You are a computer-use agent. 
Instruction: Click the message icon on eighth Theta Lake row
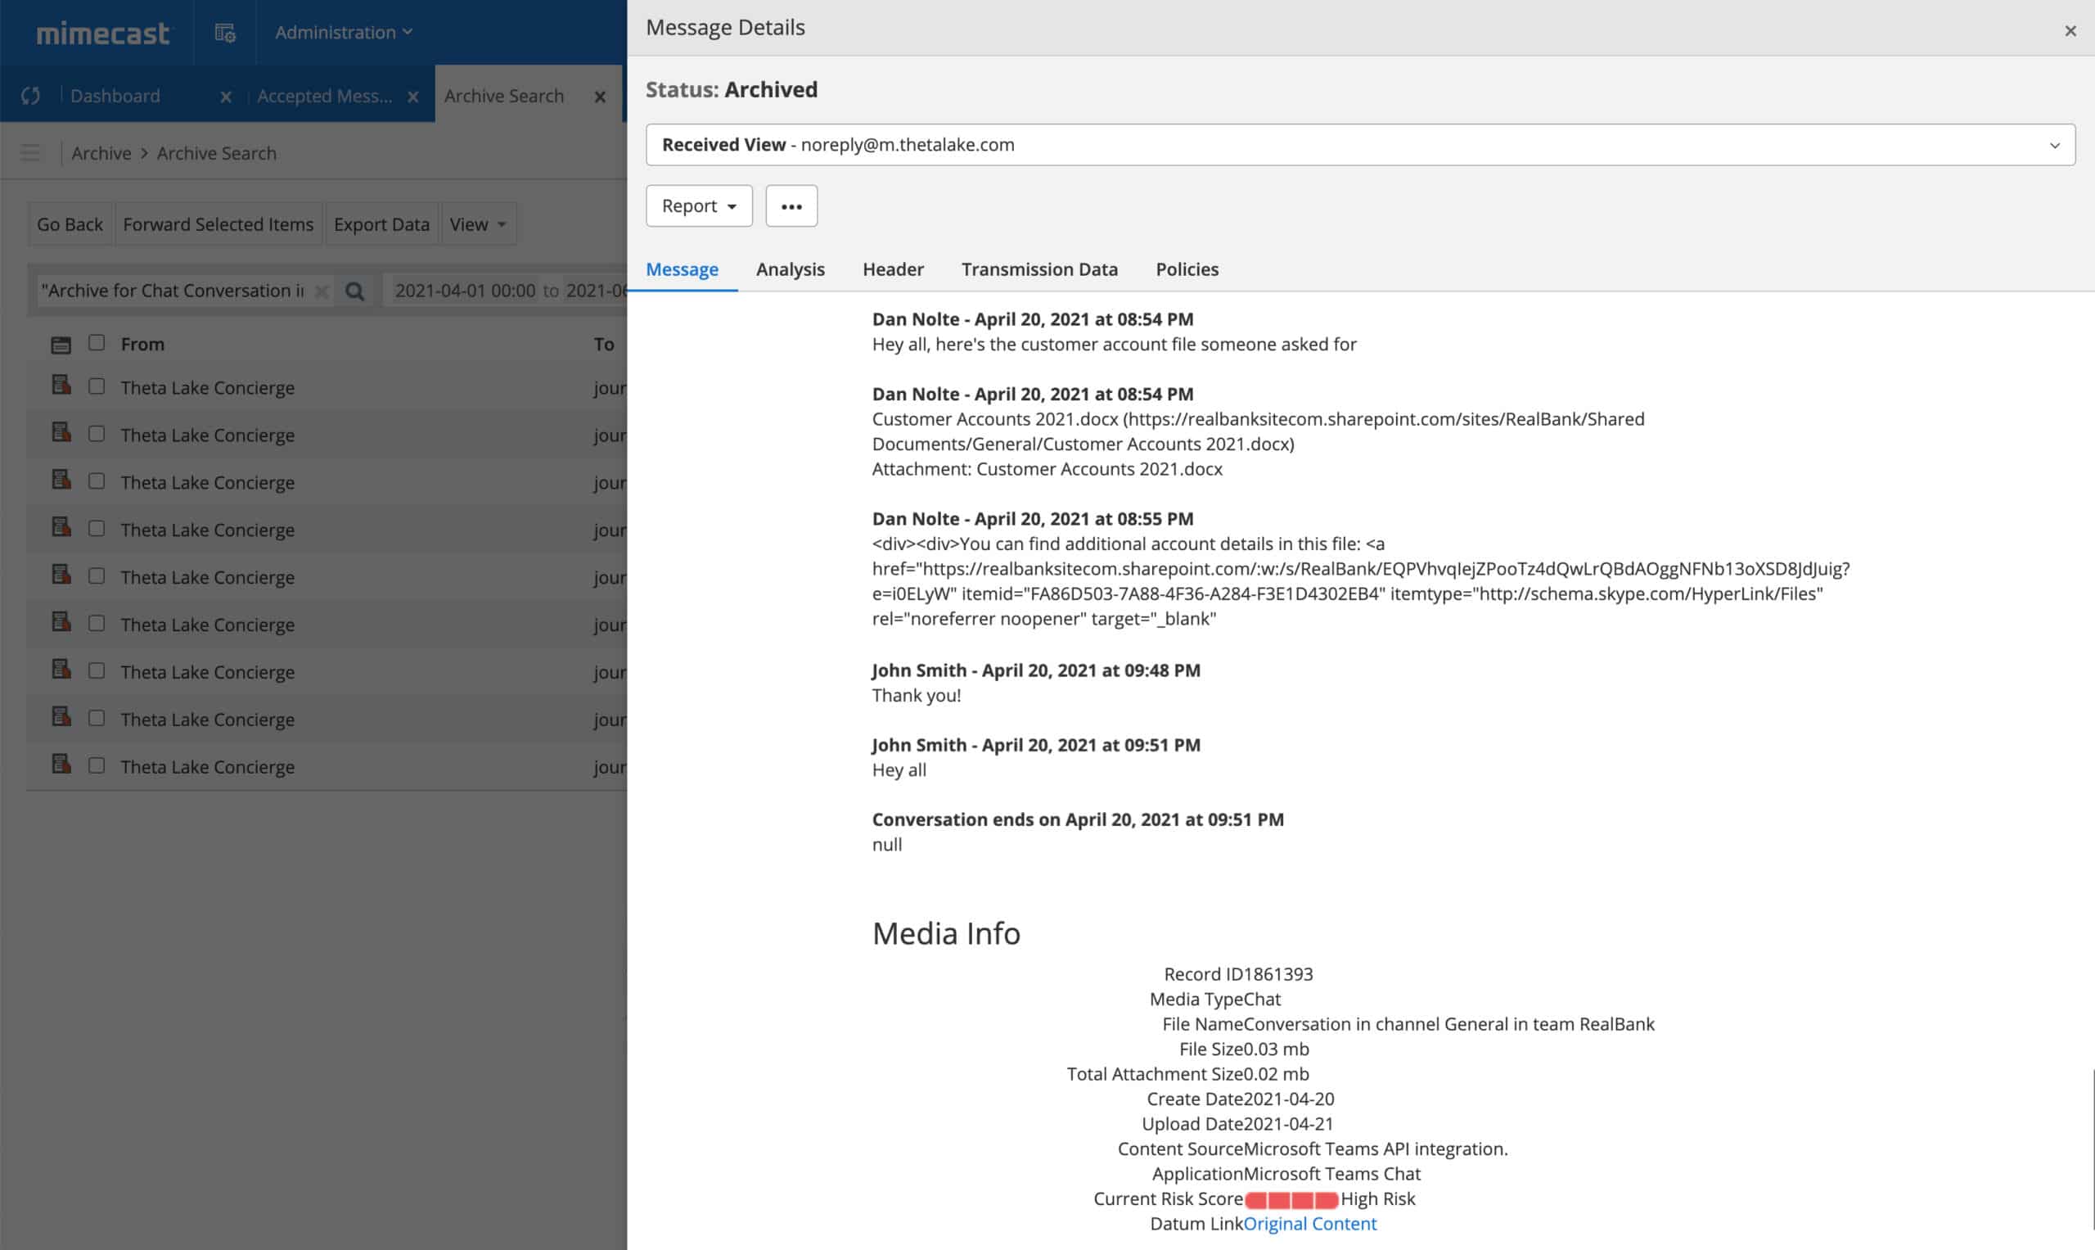click(x=61, y=716)
